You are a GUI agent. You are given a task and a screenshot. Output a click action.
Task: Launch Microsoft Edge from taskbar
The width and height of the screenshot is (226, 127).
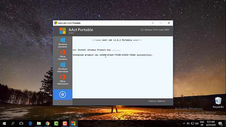pyautogui.click(x=30, y=123)
